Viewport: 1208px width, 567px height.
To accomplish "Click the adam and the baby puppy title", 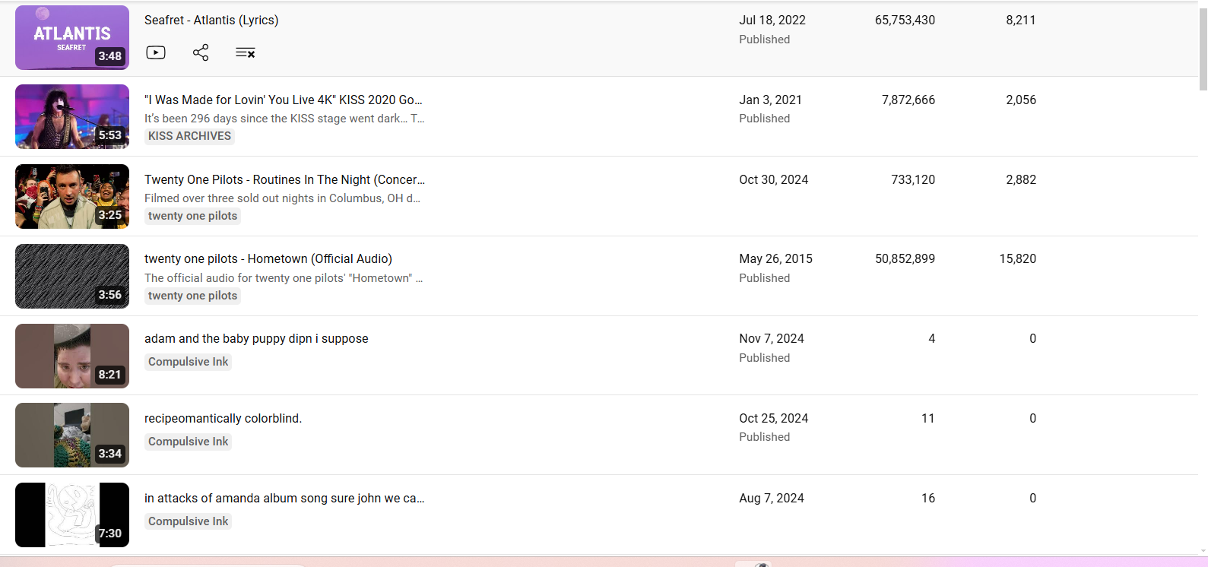I will (x=256, y=338).
